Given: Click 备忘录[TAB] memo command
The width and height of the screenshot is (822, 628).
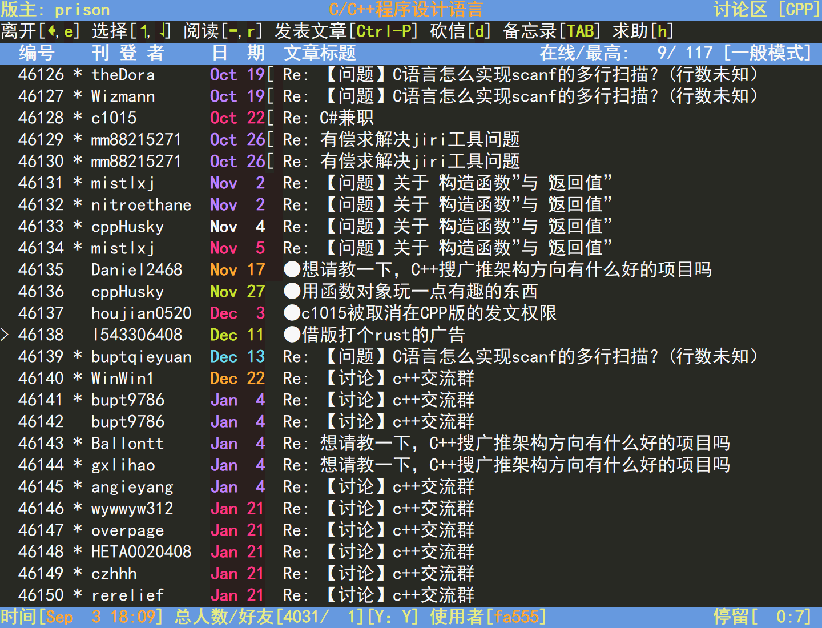Looking at the screenshot, I should coord(552,31).
